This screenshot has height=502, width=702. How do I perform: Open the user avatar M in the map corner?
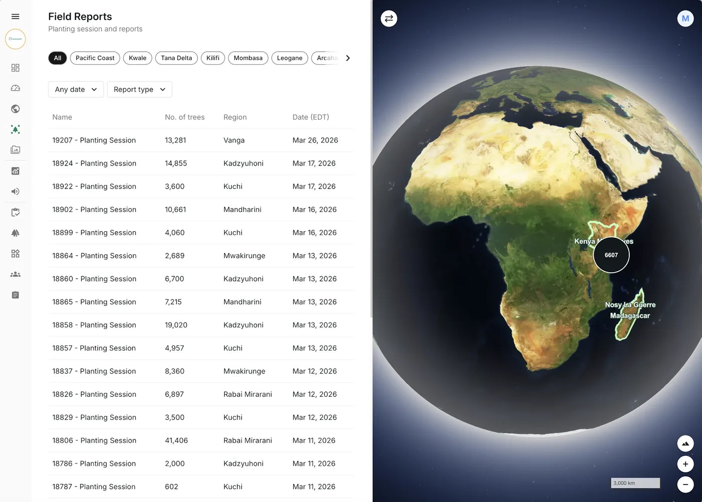click(x=685, y=19)
